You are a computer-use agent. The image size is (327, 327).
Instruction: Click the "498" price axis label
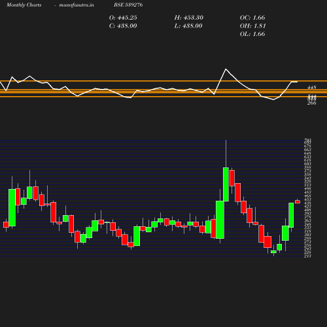(x=307, y=189)
